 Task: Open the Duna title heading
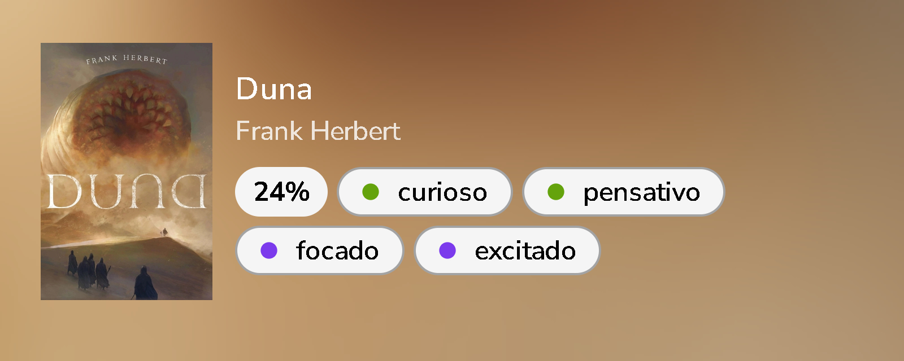(274, 89)
